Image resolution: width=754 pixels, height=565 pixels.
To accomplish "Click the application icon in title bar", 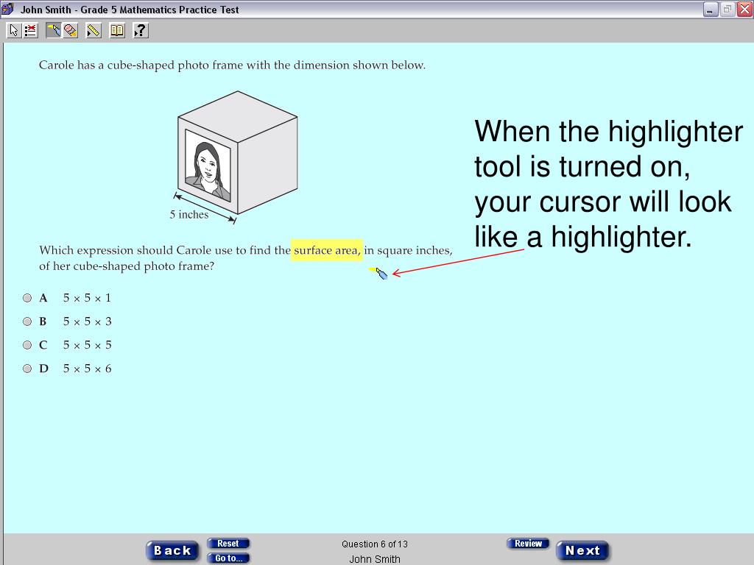I will [x=7, y=9].
